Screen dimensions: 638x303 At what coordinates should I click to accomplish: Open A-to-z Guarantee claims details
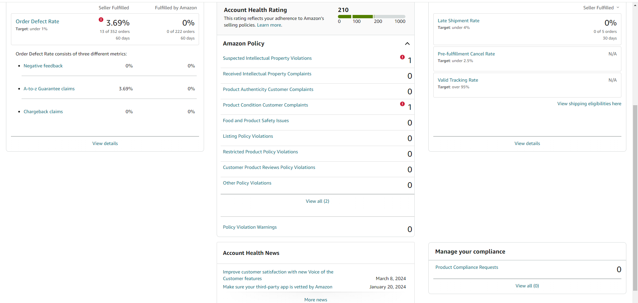(x=49, y=89)
